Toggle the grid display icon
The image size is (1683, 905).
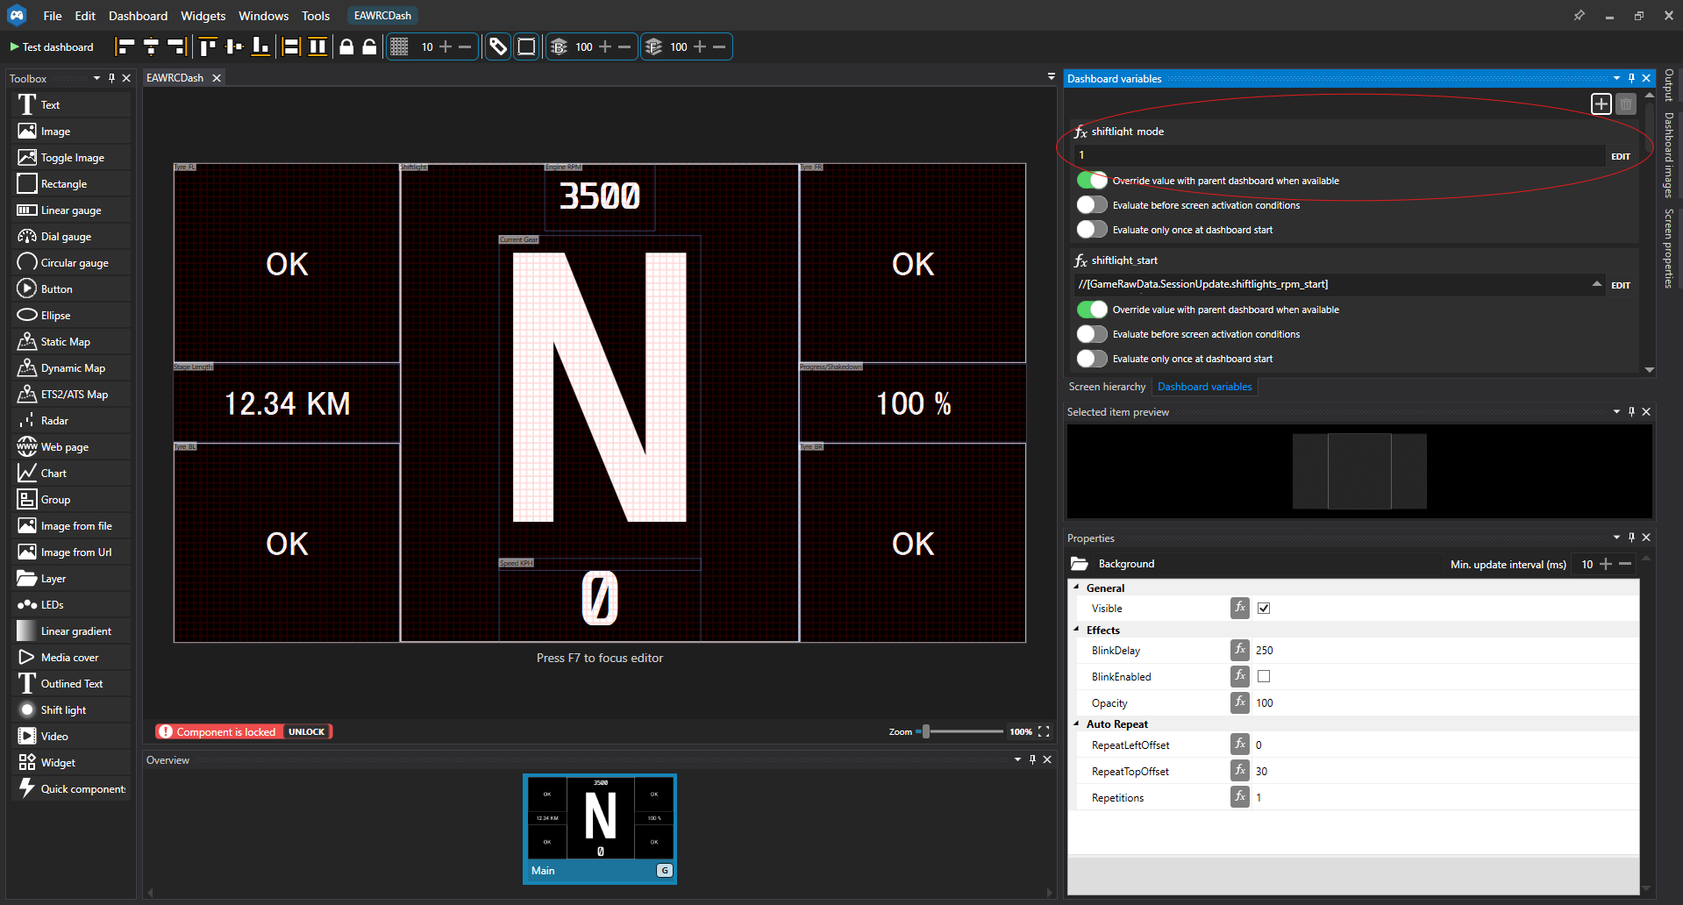(399, 46)
